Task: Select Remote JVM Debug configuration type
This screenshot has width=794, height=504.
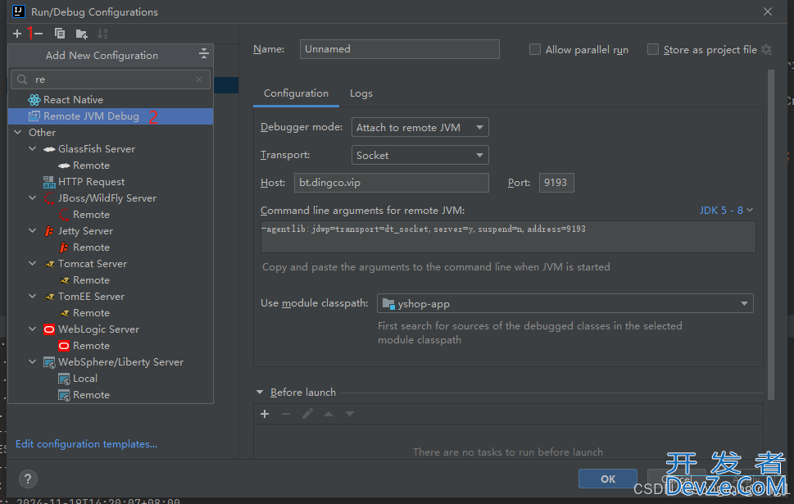Action: coord(111,116)
